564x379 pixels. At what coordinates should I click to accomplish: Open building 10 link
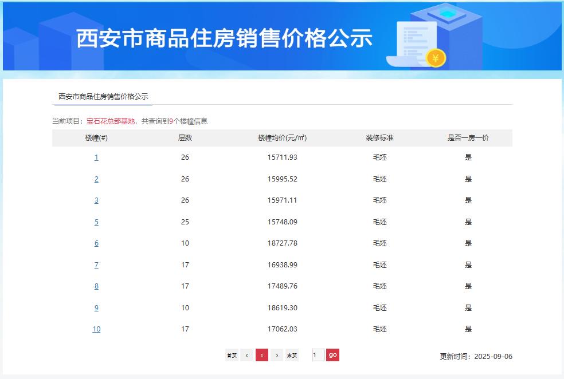pos(96,329)
